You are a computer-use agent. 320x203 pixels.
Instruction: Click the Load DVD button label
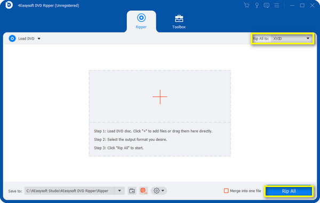pos(26,38)
